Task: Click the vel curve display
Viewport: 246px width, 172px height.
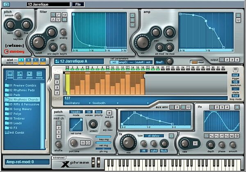Action: 76,125
